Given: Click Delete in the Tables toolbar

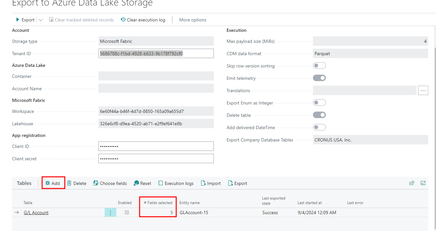Looking at the screenshot, I should [77, 183].
